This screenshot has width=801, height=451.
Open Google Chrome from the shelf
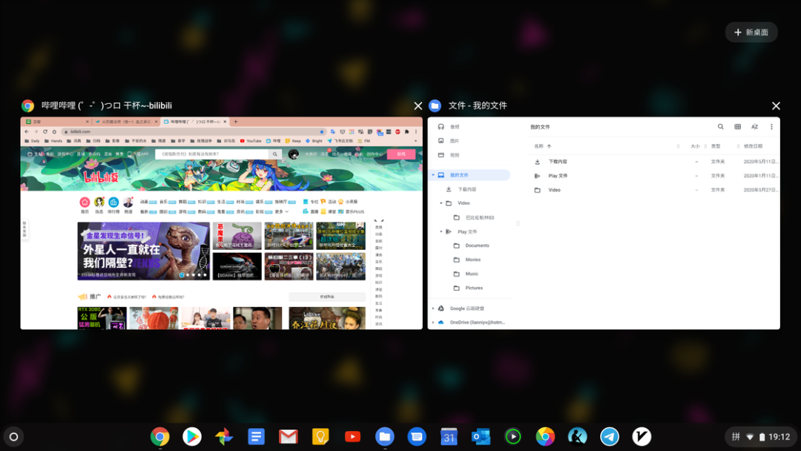pos(160,437)
